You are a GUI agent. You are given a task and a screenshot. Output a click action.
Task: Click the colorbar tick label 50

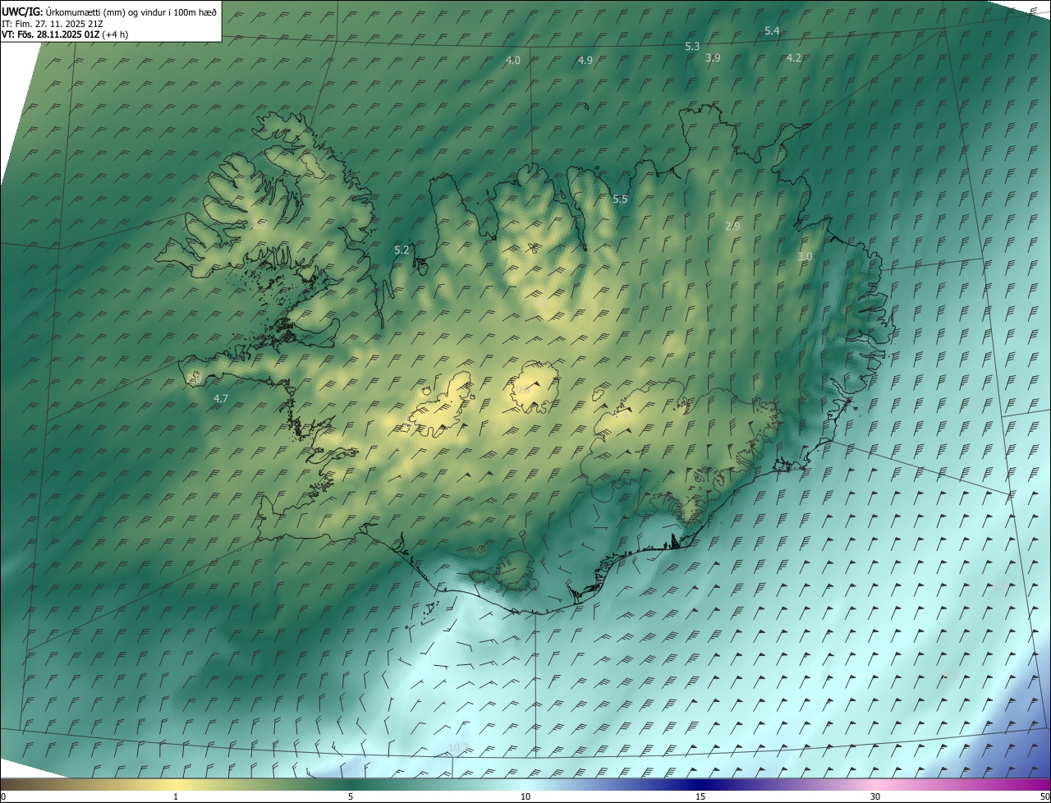coord(1044,796)
